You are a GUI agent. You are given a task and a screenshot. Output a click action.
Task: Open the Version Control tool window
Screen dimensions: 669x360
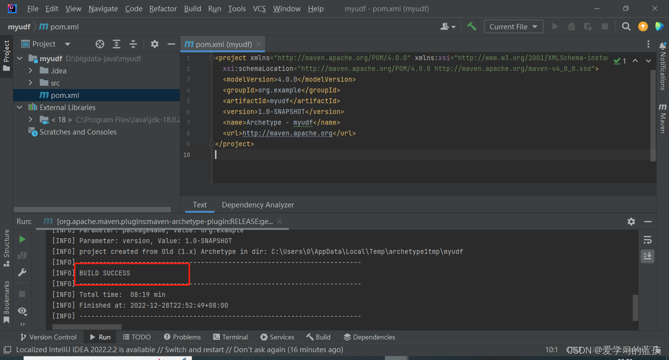pos(48,337)
